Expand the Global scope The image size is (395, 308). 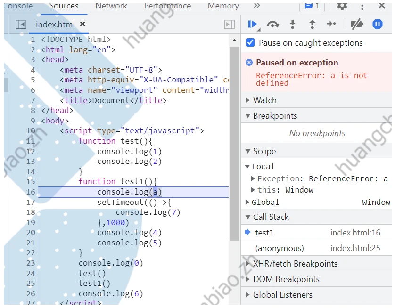tap(247, 202)
